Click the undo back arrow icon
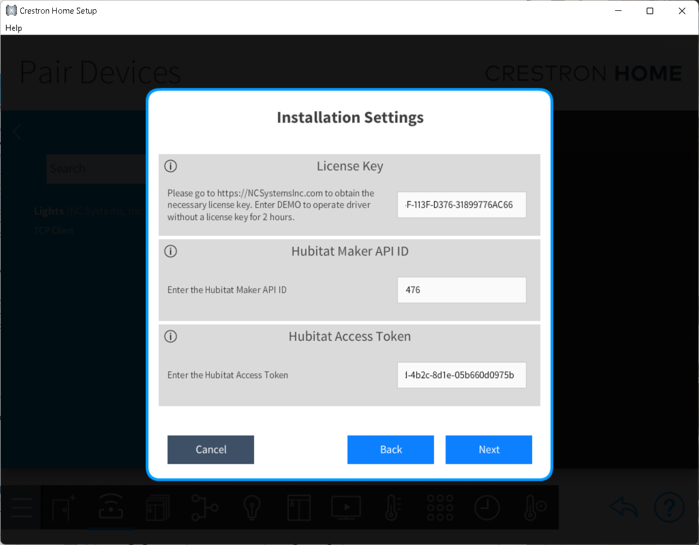This screenshot has height=545, width=699. (623, 507)
